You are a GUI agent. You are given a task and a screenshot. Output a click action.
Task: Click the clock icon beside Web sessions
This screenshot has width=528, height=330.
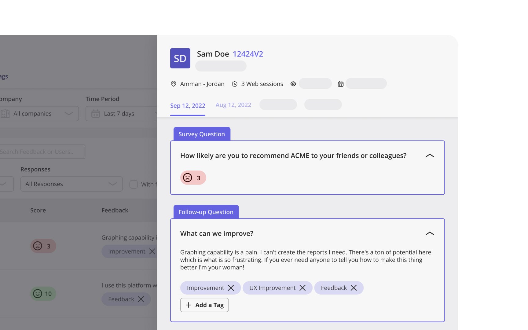[235, 84]
